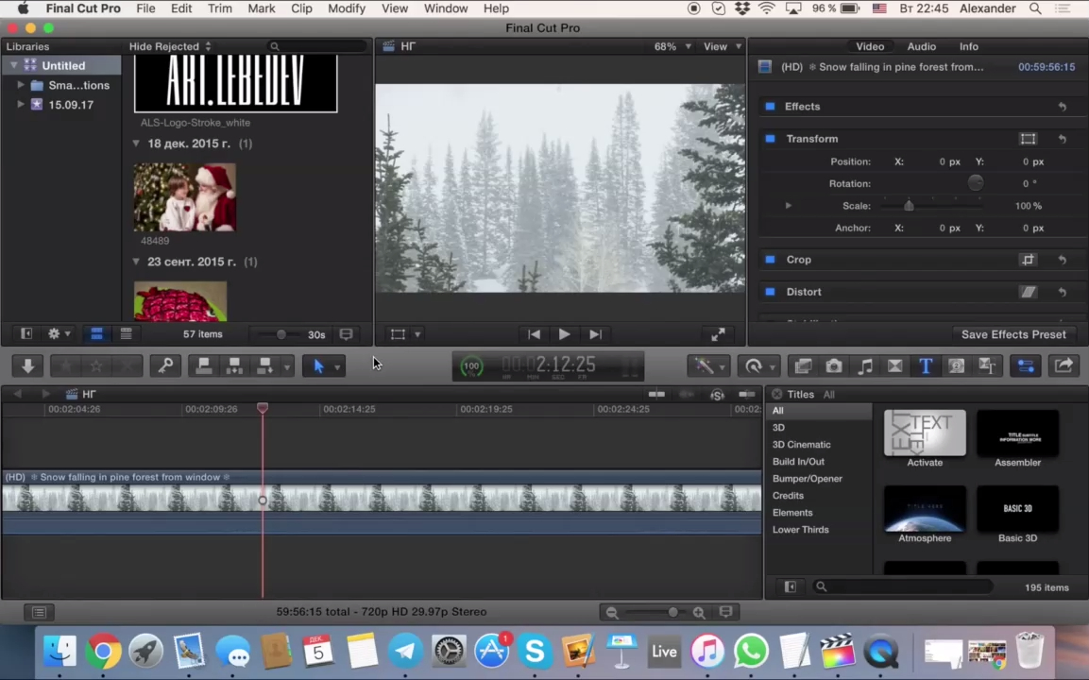The image size is (1089, 680).
Task: Click the Insert clip icon
Action: pos(234,366)
